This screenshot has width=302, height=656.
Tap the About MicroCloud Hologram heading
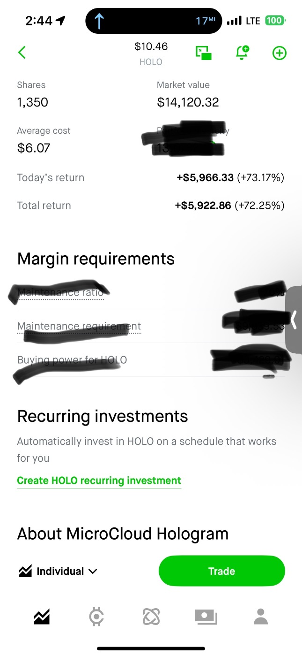click(x=123, y=534)
